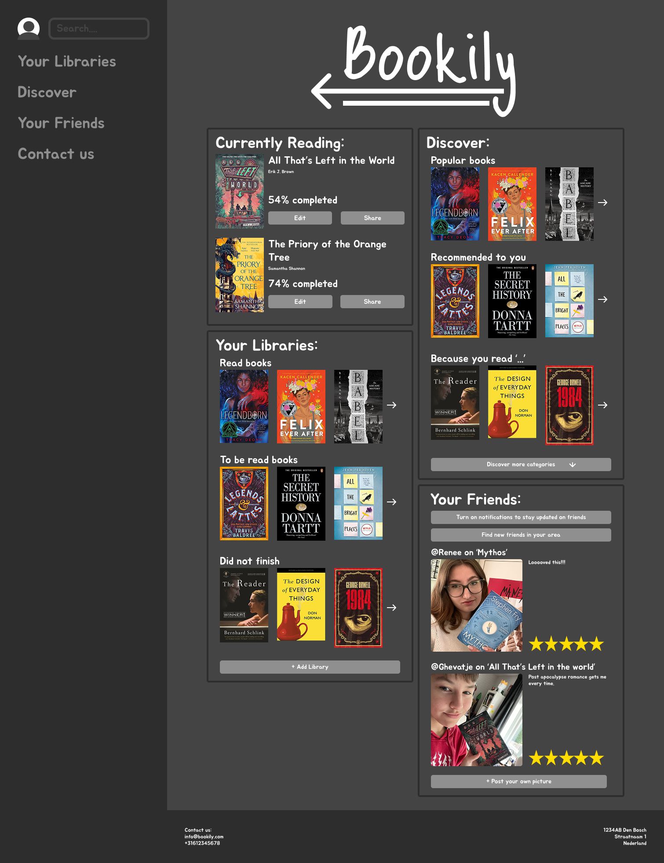Go to Discover in the sidebar
This screenshot has height=863, width=664.
pos(47,92)
